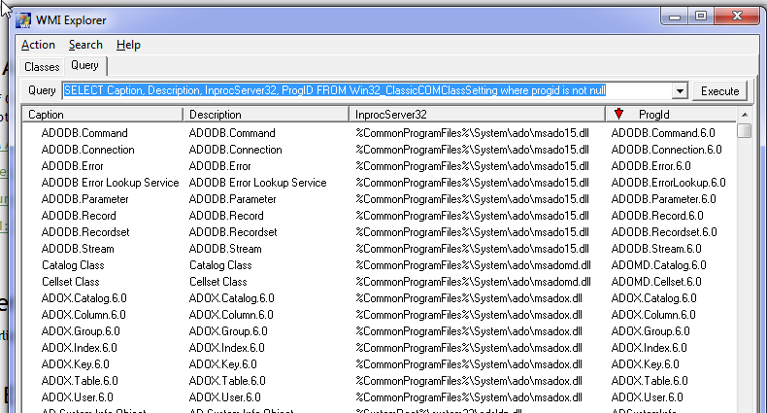Click ADODB.Recordset.6.0 in ProgId column
The image size is (767, 413).
664,232
